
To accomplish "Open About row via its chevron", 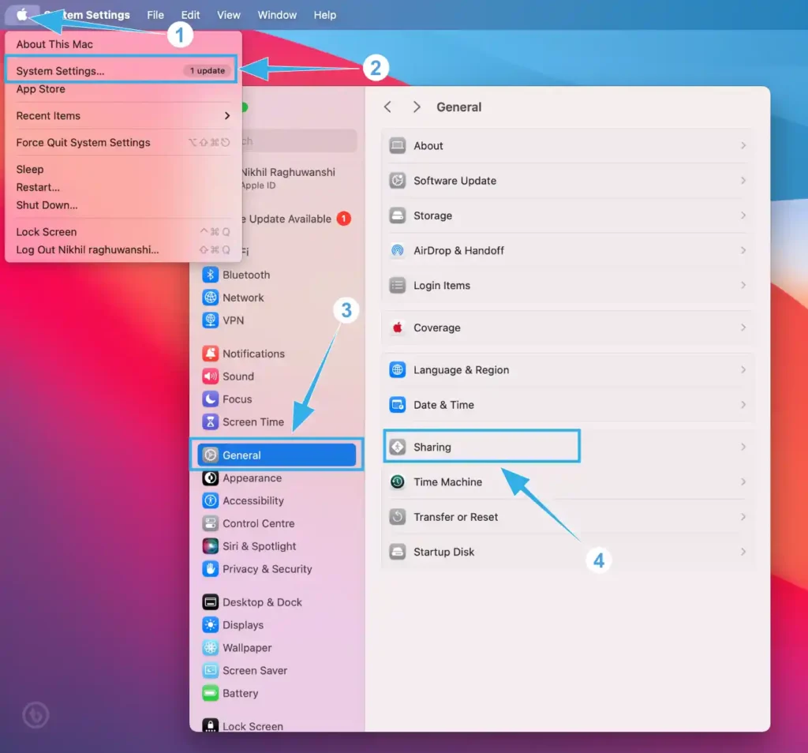I will 743,145.
